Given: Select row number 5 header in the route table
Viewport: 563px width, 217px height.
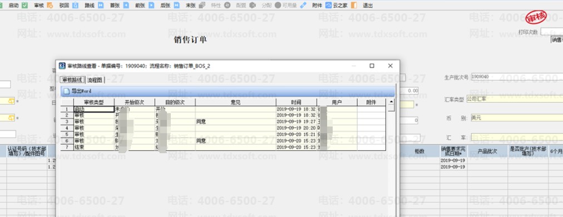Looking at the screenshot, I should coord(67,135).
